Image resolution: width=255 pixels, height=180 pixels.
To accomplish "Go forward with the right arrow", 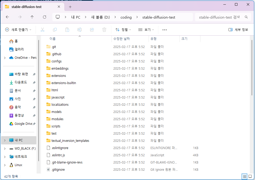I will [20, 17].
